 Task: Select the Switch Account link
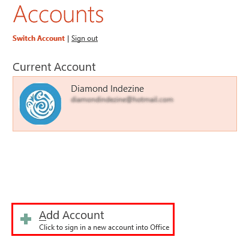(x=38, y=38)
